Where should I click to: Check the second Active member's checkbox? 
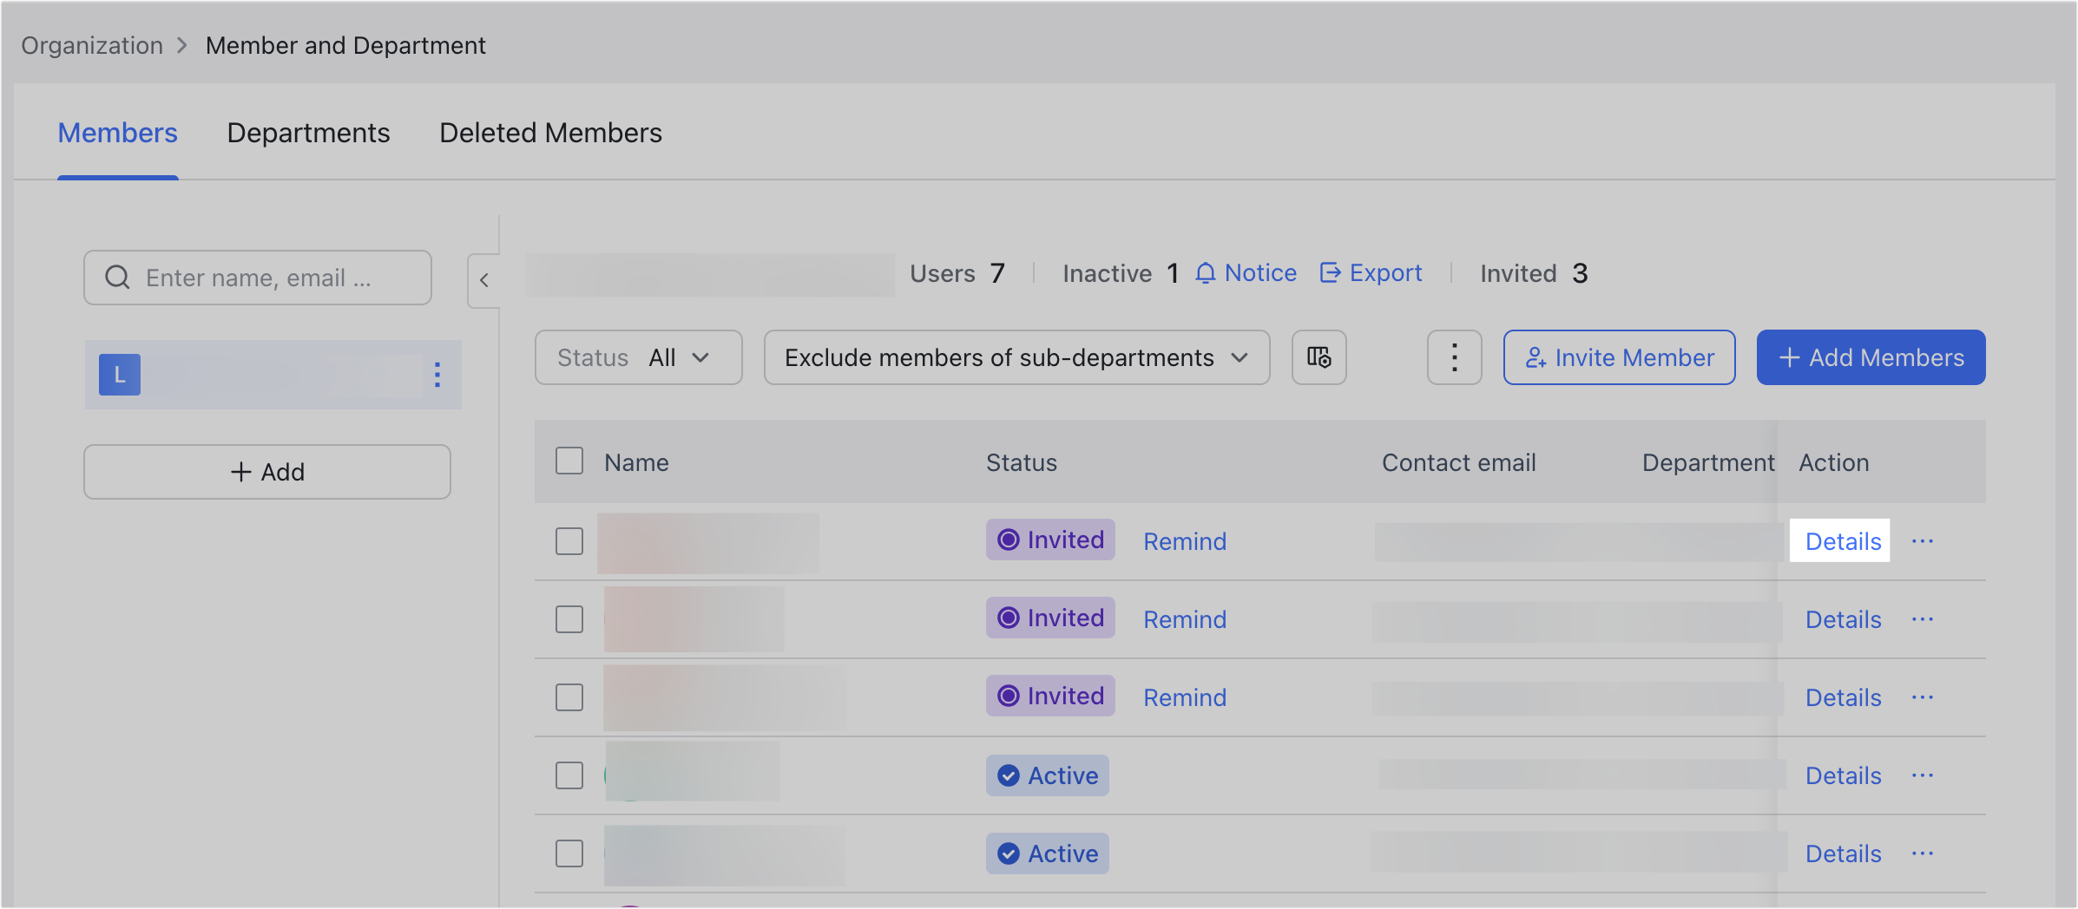click(569, 853)
